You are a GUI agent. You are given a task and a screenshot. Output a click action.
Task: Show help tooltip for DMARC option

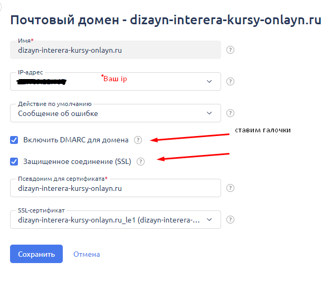(x=138, y=140)
